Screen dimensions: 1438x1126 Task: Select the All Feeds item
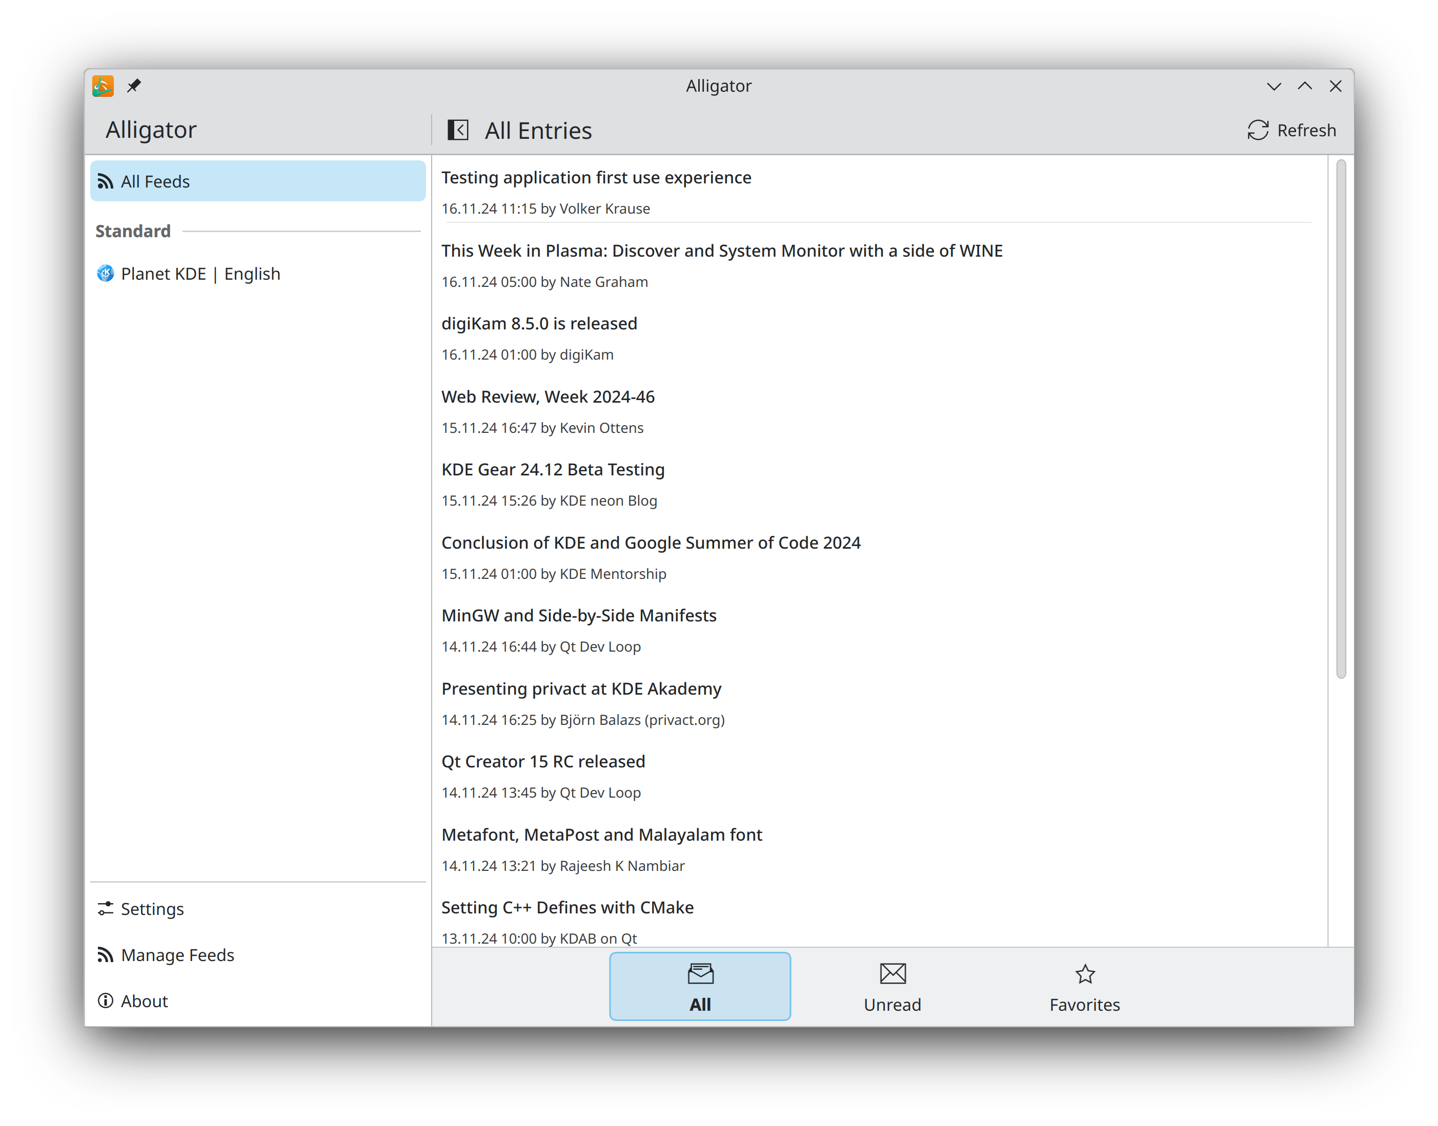click(x=257, y=181)
